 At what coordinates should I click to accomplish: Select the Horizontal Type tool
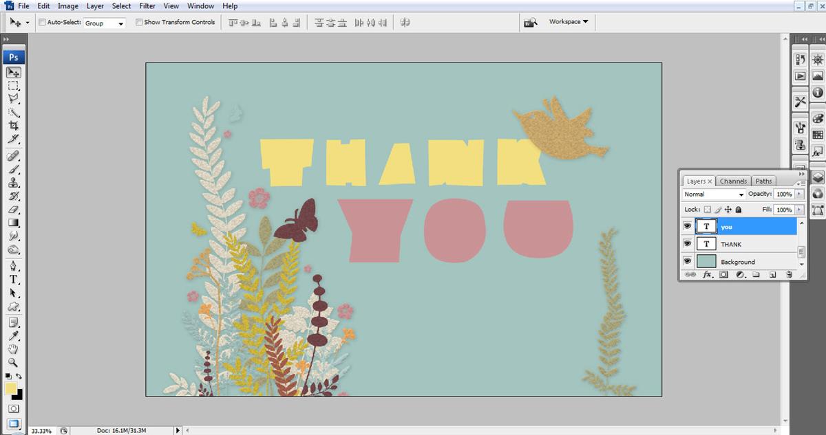(13, 280)
